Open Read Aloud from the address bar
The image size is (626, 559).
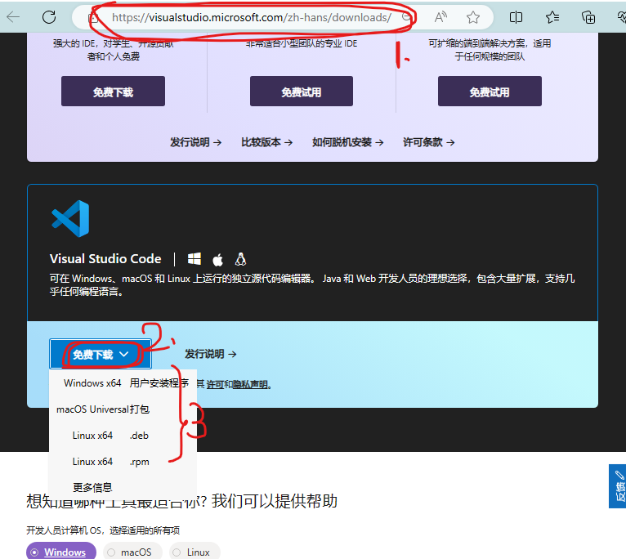coord(440,17)
